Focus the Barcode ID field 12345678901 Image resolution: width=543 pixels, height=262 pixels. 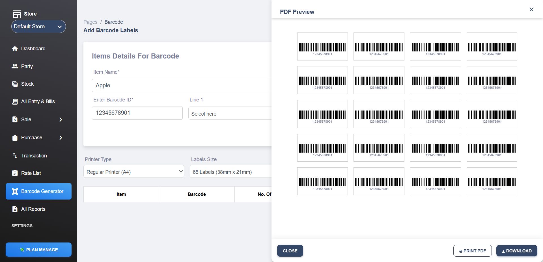137,113
